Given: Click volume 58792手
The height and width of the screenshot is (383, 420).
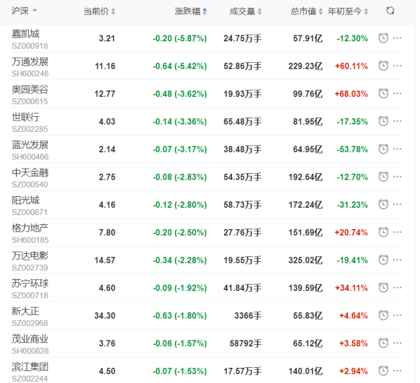Looking at the screenshot, I should pyautogui.click(x=246, y=344).
